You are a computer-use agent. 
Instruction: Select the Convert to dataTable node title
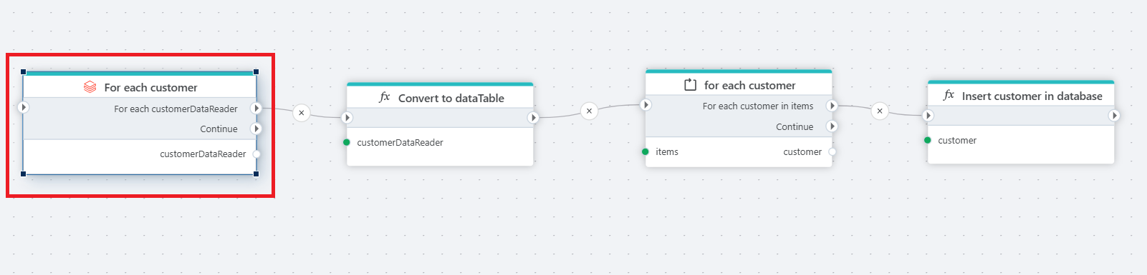pos(451,98)
